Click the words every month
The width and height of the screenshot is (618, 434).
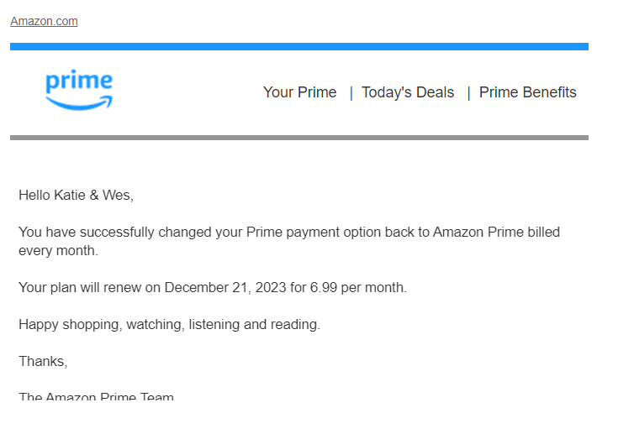coord(58,251)
